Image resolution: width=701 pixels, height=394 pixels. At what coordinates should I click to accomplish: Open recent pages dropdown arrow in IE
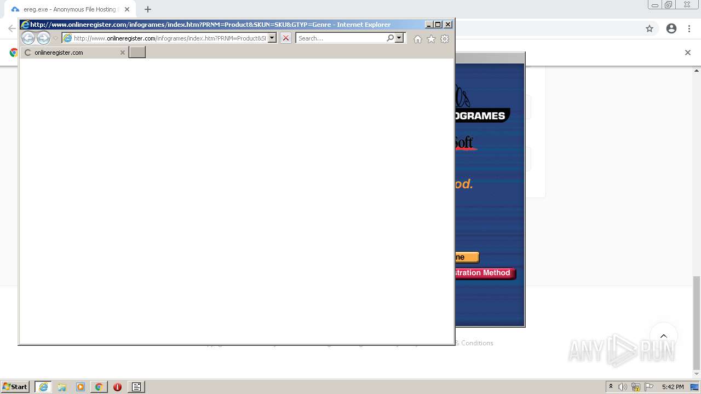[x=55, y=38]
